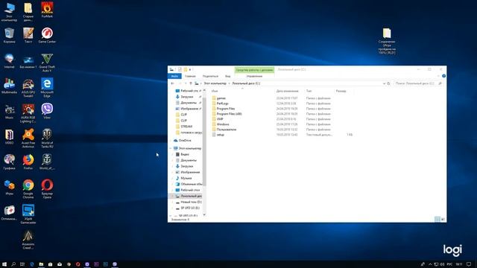477x268 pixels.
Task: Open taskbar search magnifier
Action: pyautogui.click(x=13, y=264)
